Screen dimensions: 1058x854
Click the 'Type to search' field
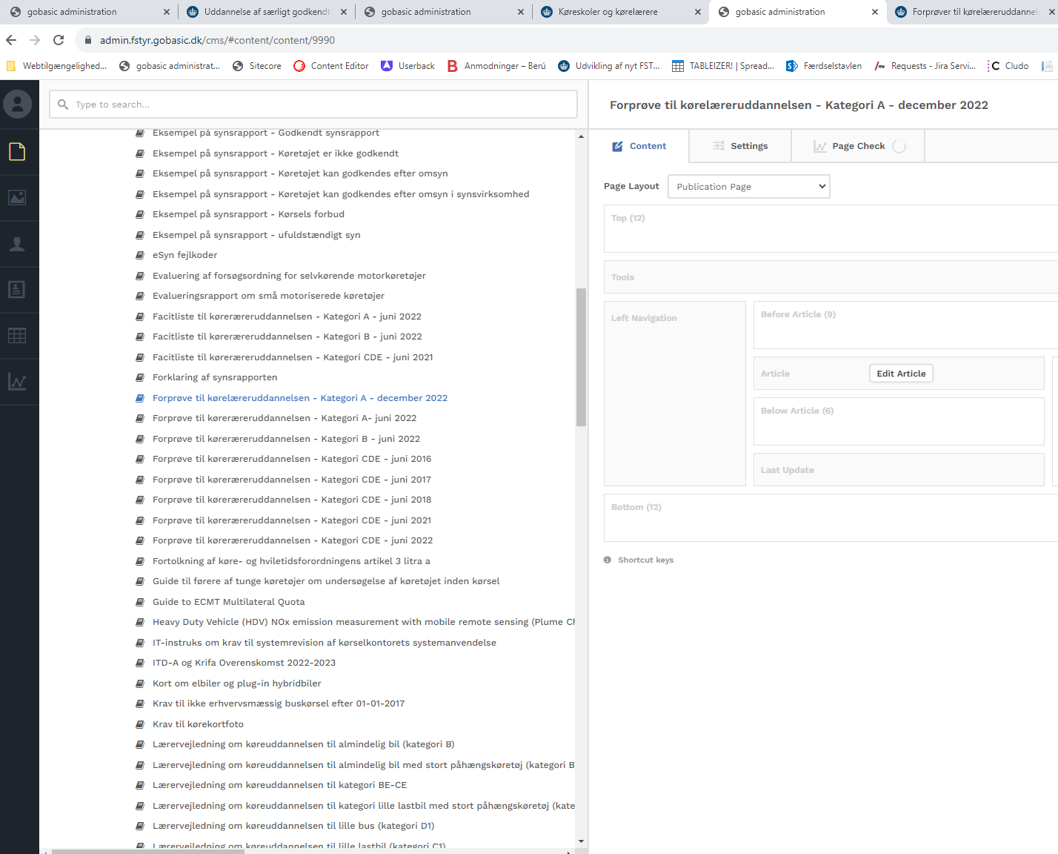pos(313,105)
